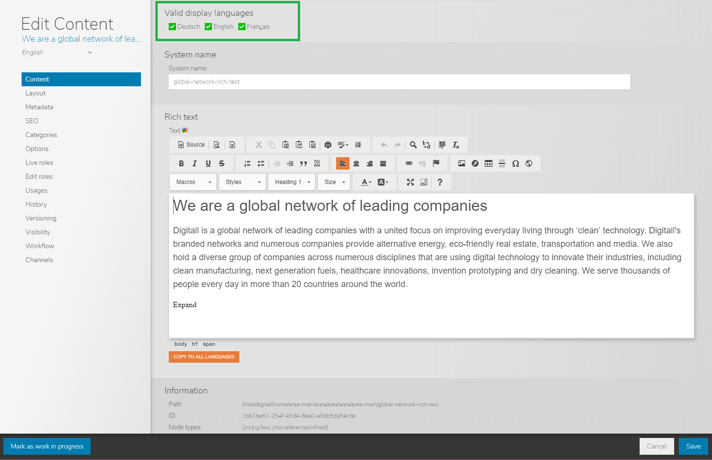The image size is (712, 460).
Task: Click Copy to All Languages button
Action: coord(204,357)
